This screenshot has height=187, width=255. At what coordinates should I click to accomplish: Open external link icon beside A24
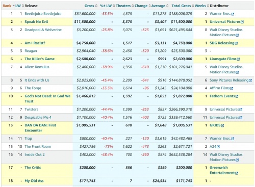[218, 147]
